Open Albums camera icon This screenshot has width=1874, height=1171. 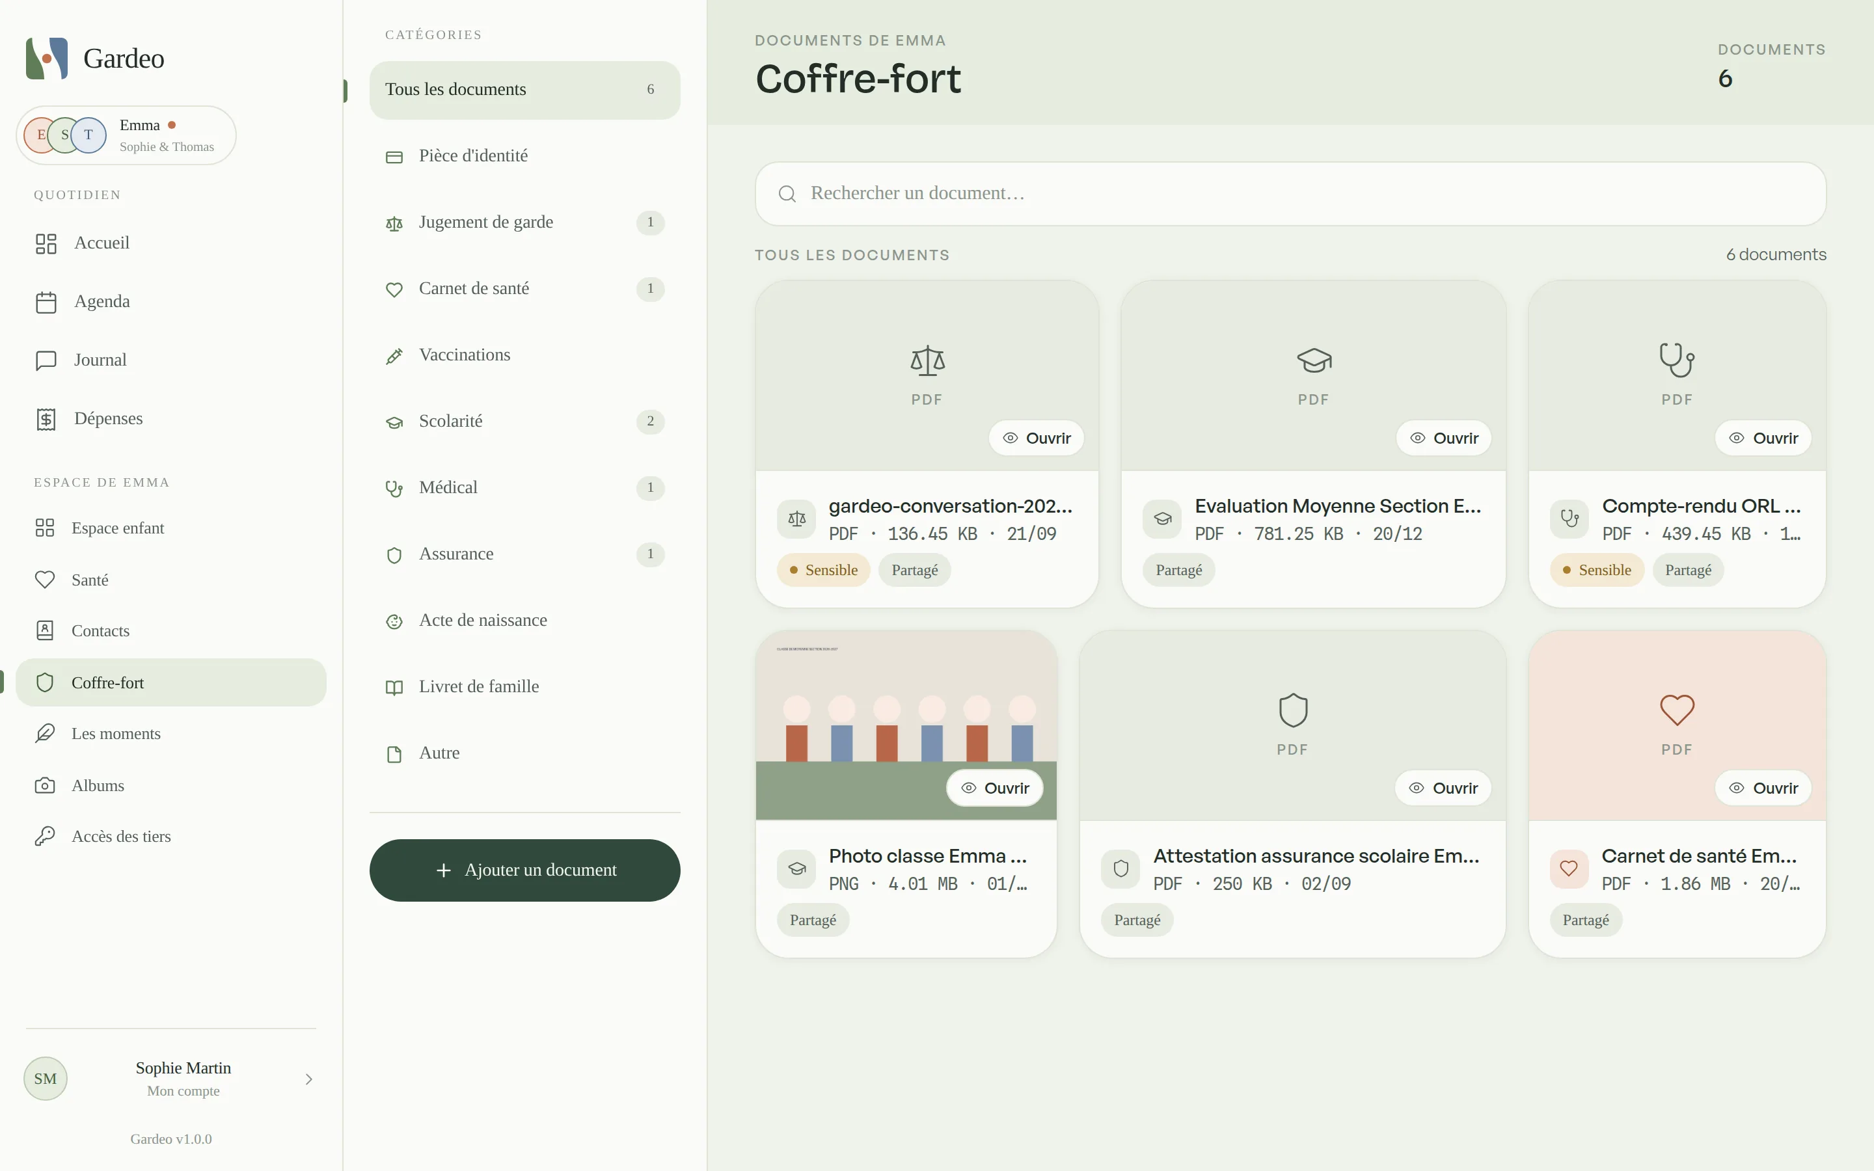pyautogui.click(x=45, y=785)
